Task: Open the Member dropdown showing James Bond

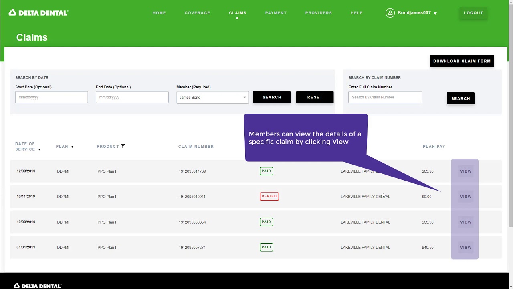Action: tap(212, 97)
